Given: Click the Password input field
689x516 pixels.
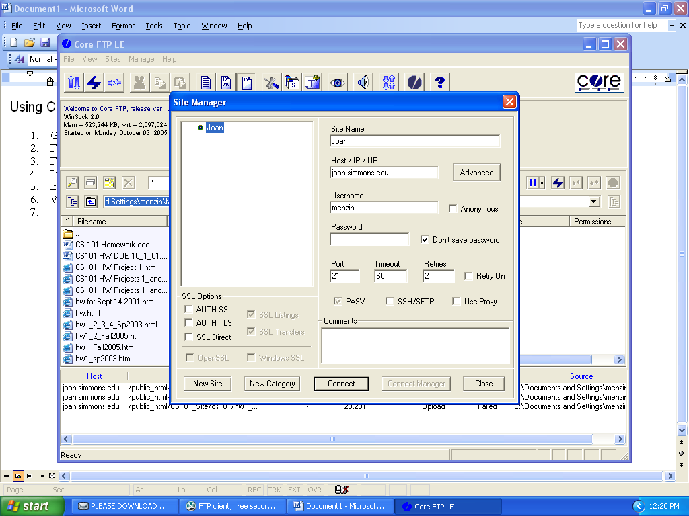Looking at the screenshot, I should pos(369,239).
